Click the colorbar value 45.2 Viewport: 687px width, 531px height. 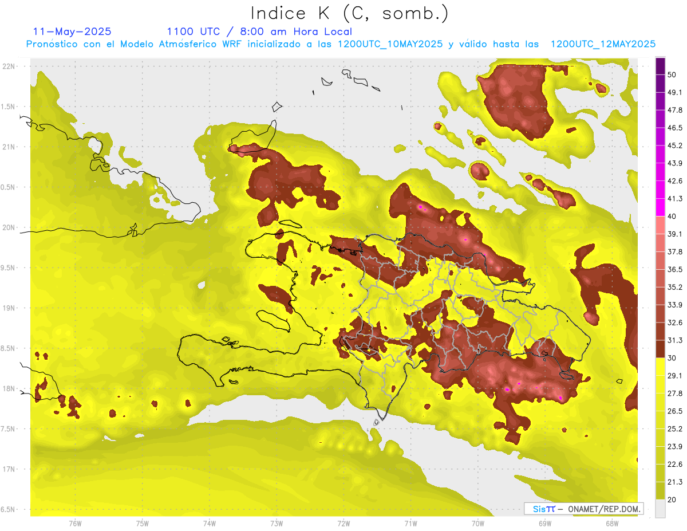click(674, 145)
